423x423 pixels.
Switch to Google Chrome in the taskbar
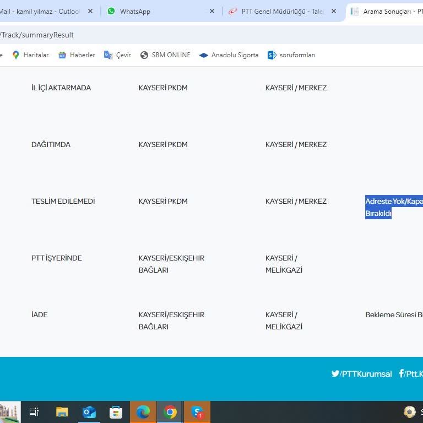point(170,412)
